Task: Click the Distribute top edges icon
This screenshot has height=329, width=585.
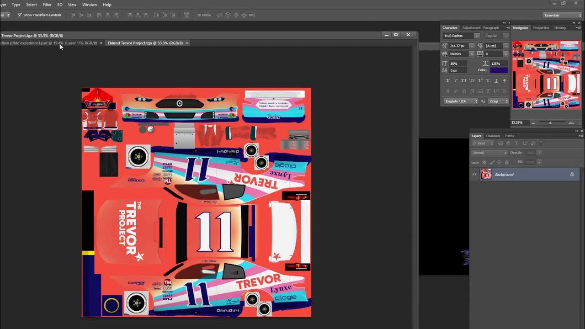Action: click(129, 15)
